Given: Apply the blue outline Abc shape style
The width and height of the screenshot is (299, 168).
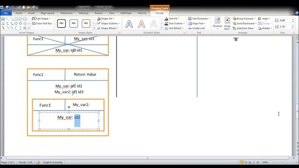Looking at the screenshot, I should [74, 23].
